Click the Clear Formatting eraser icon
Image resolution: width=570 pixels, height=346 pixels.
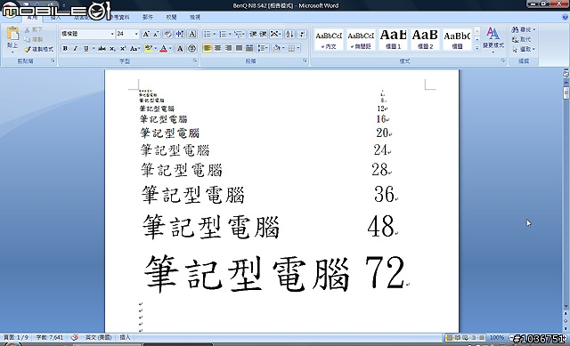167,34
